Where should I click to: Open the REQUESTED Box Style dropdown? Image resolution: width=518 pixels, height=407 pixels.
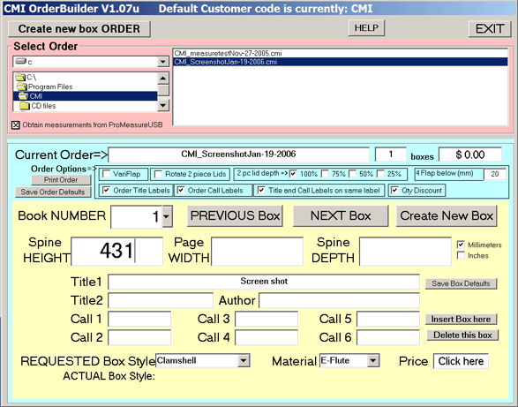point(244,360)
